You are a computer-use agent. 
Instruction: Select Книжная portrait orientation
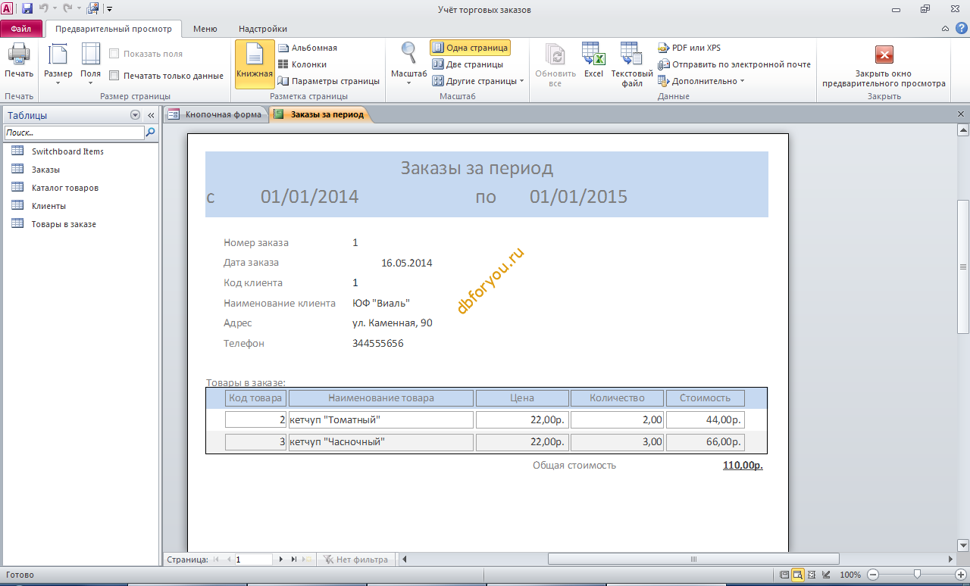pos(255,64)
